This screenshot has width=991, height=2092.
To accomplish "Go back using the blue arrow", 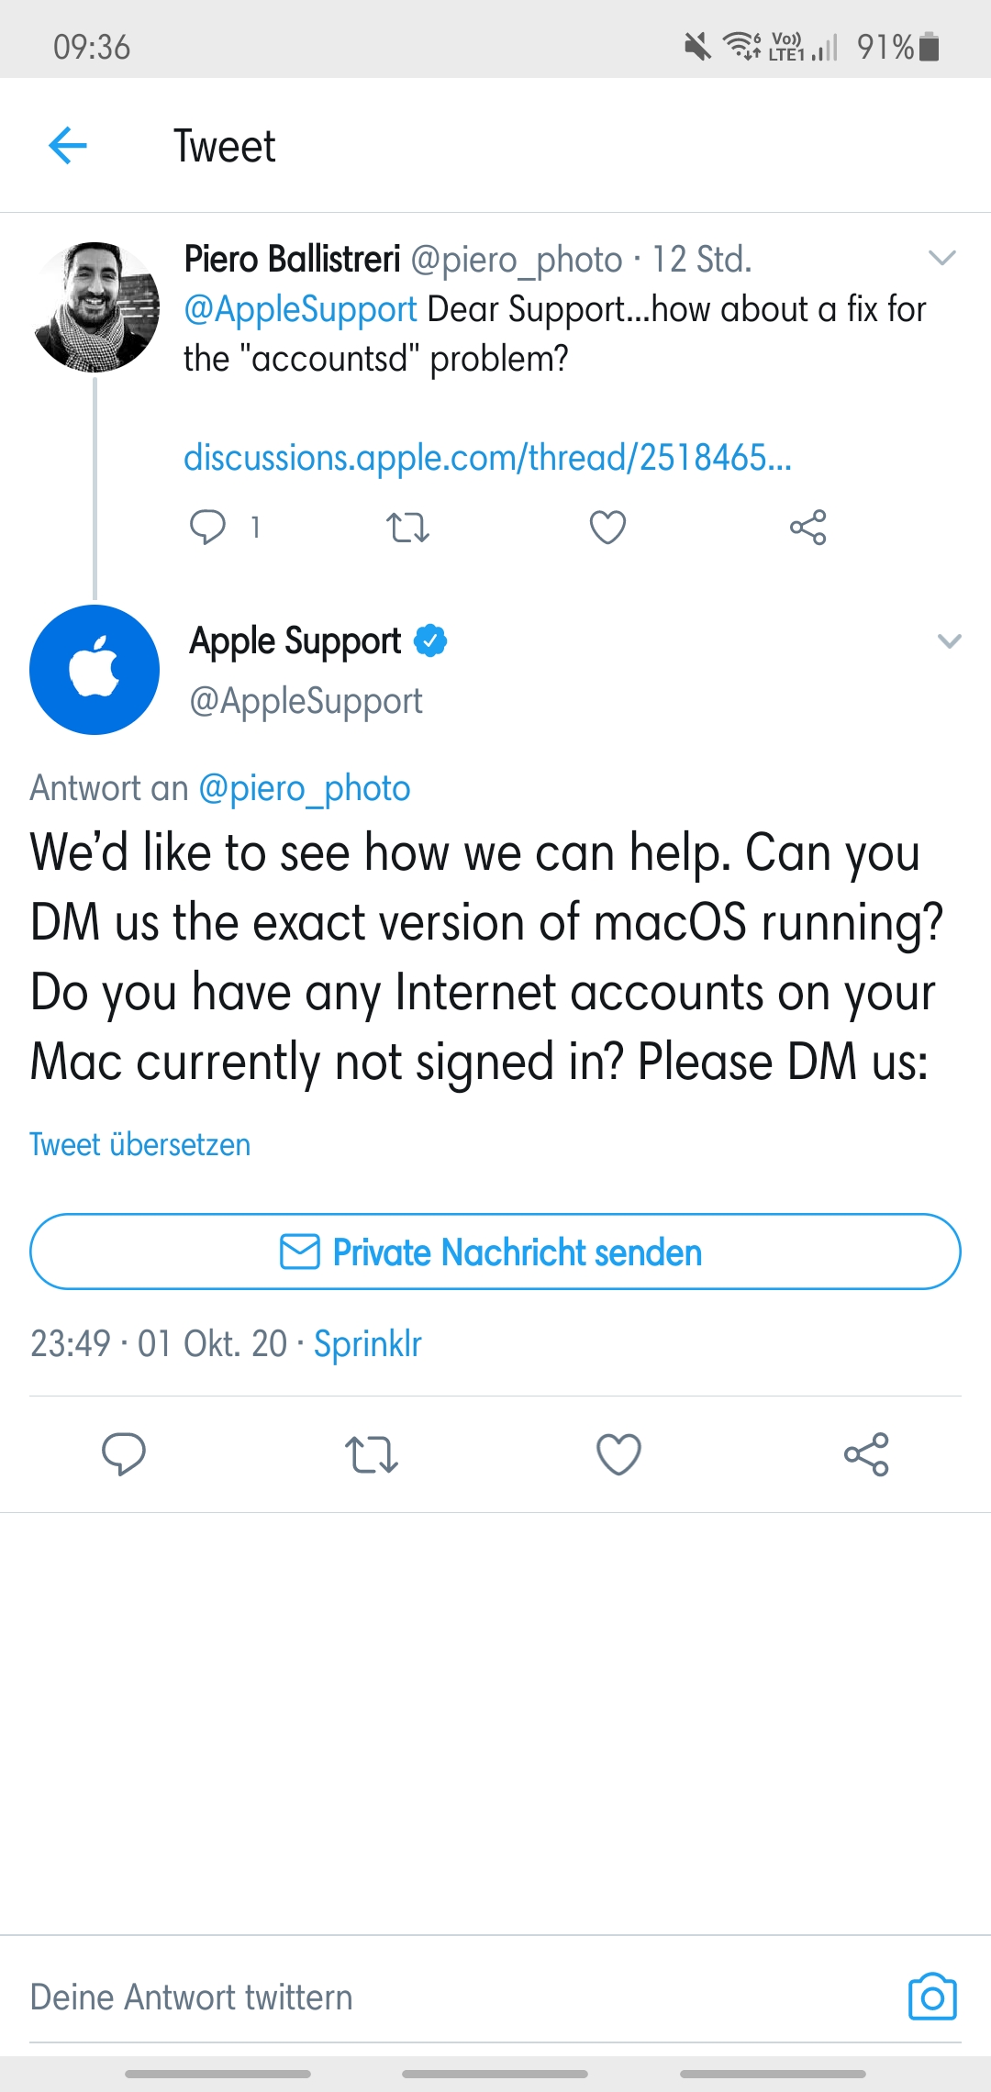I will [67, 146].
